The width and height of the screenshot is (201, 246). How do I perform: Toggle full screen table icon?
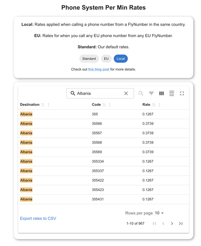tap(182, 93)
